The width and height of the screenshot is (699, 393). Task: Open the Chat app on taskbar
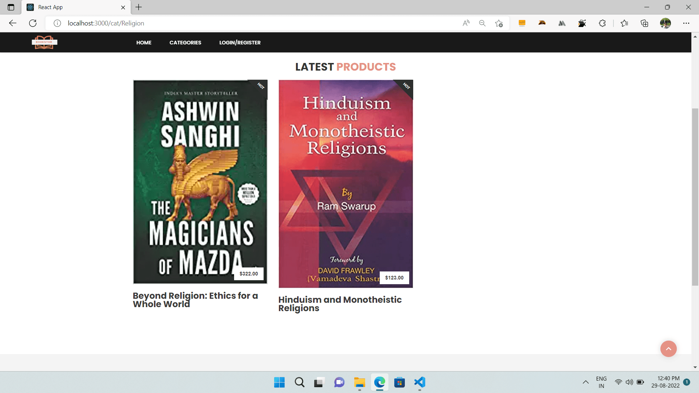coord(339,382)
